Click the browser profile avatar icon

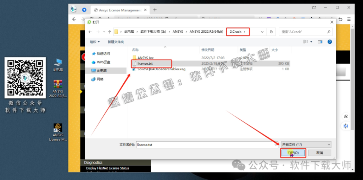[x=74, y=10]
